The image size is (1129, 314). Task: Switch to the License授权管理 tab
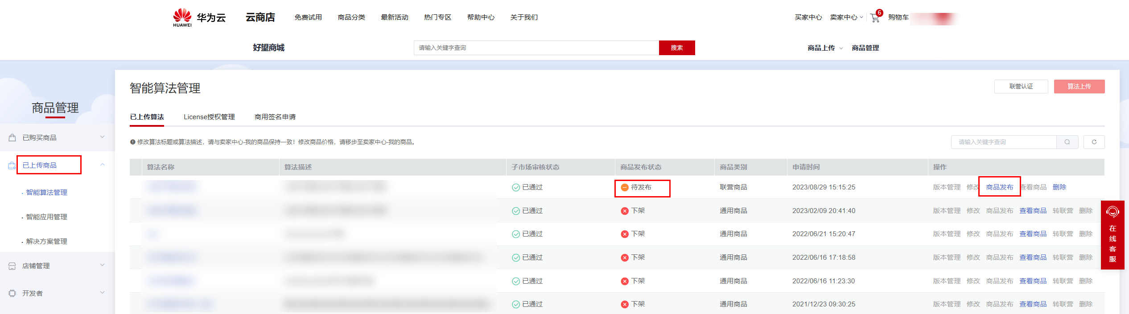pyautogui.click(x=209, y=117)
